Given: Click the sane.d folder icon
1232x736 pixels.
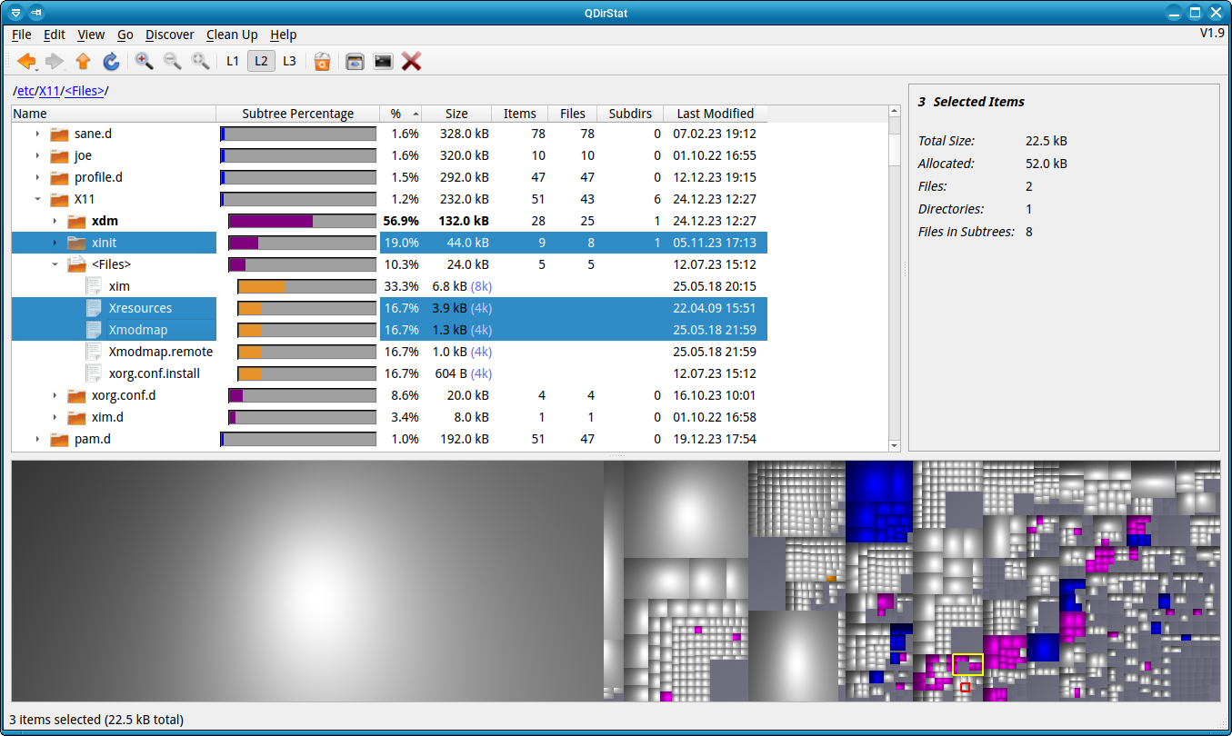Looking at the screenshot, I should (59, 134).
